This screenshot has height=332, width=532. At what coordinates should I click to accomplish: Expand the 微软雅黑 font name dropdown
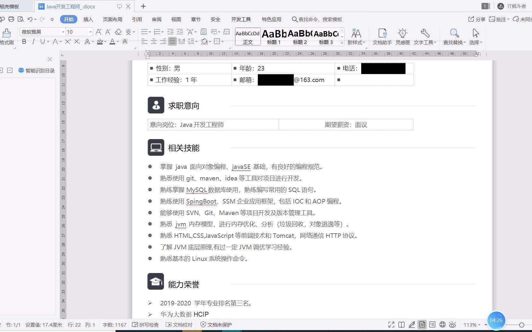[63, 32]
